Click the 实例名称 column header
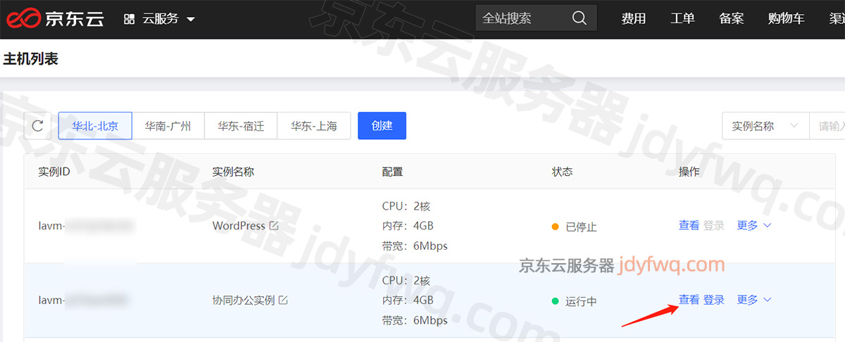Screen dimensions: 845x342 (233, 172)
